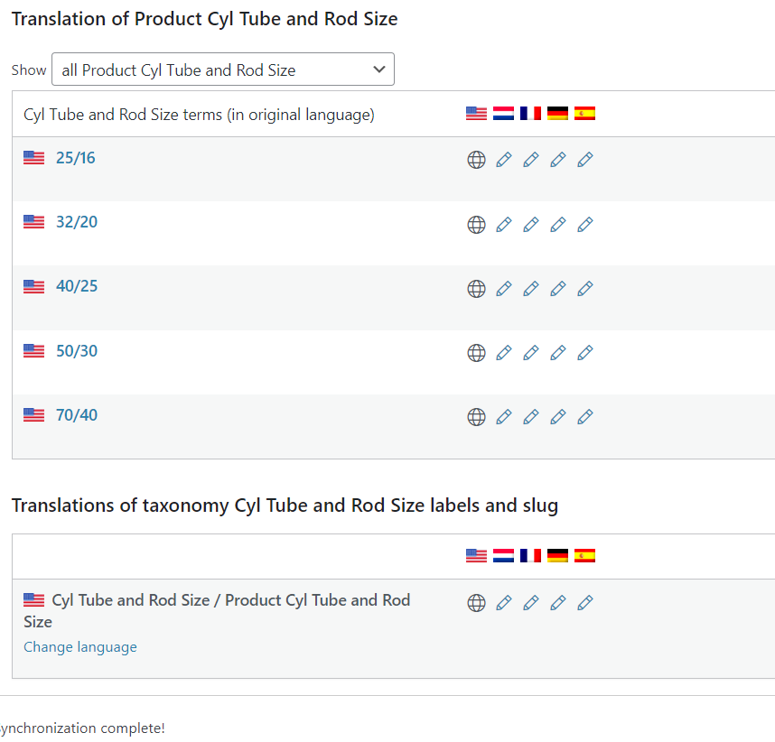Open the 50/30 term link
Viewport: 775px width, 742px height.
(x=77, y=351)
